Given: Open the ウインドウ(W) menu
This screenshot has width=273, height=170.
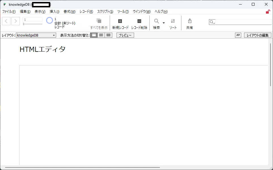Looking at the screenshot, I should [142, 12].
